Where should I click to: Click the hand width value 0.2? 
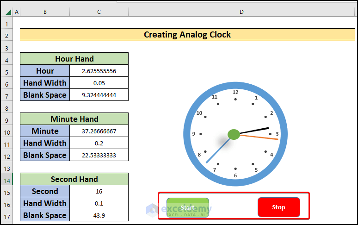click(99, 143)
